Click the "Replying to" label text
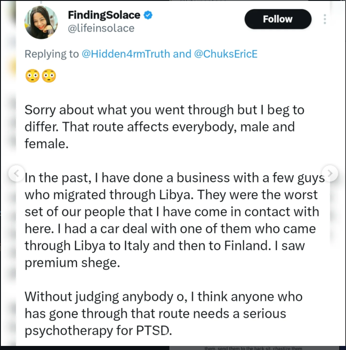The width and height of the screenshot is (346, 350). point(51,54)
